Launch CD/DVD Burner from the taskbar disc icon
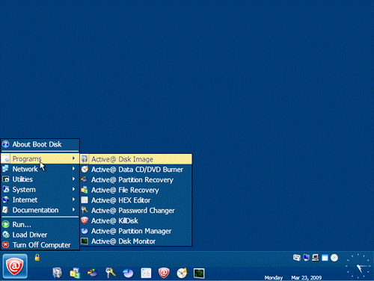 pos(182,273)
